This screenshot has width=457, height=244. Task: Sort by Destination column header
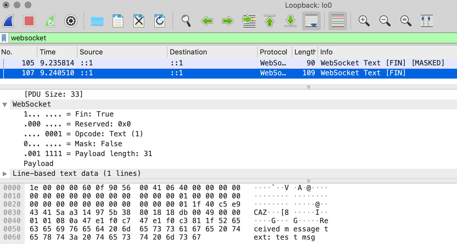(212, 52)
